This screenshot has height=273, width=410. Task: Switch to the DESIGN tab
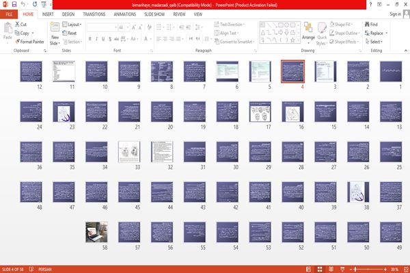pos(68,14)
